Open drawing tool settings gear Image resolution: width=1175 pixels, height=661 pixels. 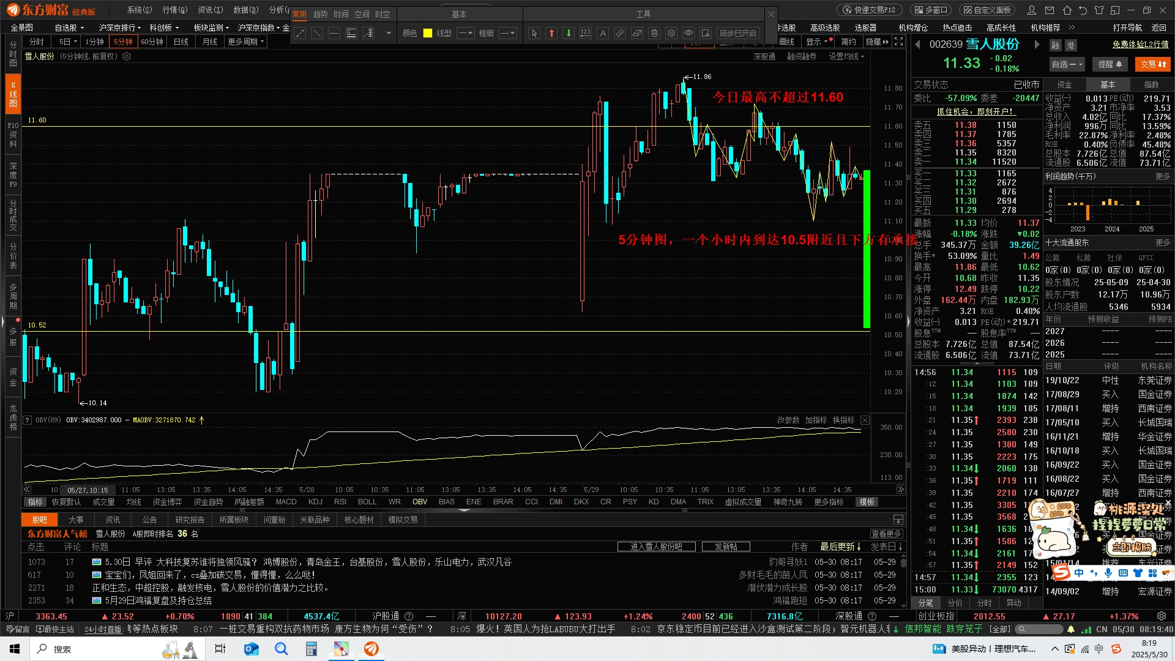(x=671, y=34)
